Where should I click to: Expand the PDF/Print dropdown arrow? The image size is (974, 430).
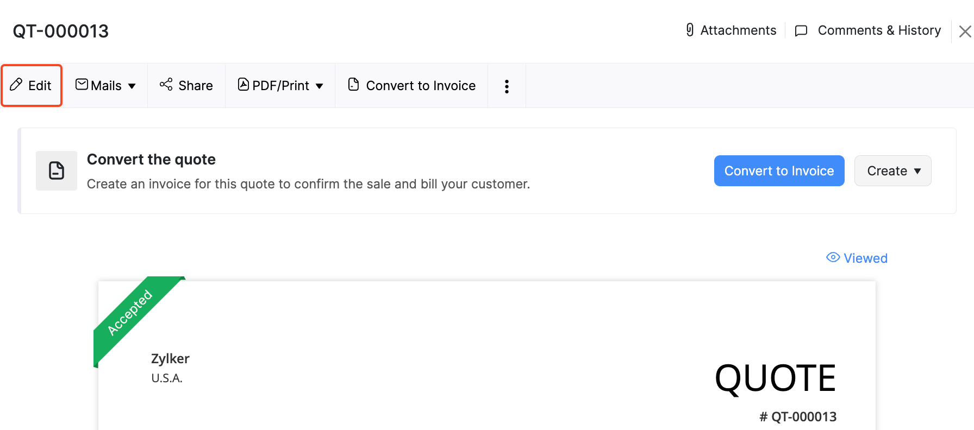tap(320, 86)
